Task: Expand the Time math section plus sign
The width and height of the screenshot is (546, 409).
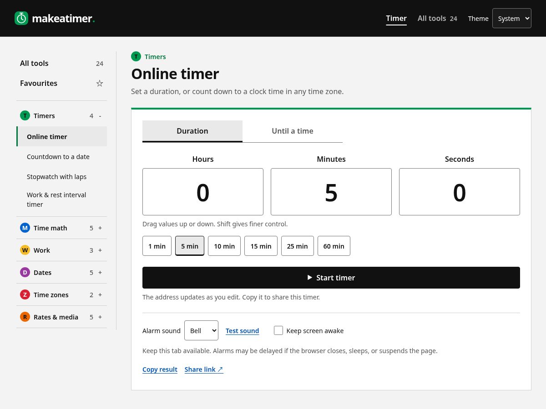Action: [x=100, y=228]
